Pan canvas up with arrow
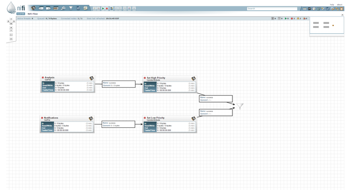 click(x=11, y=19)
